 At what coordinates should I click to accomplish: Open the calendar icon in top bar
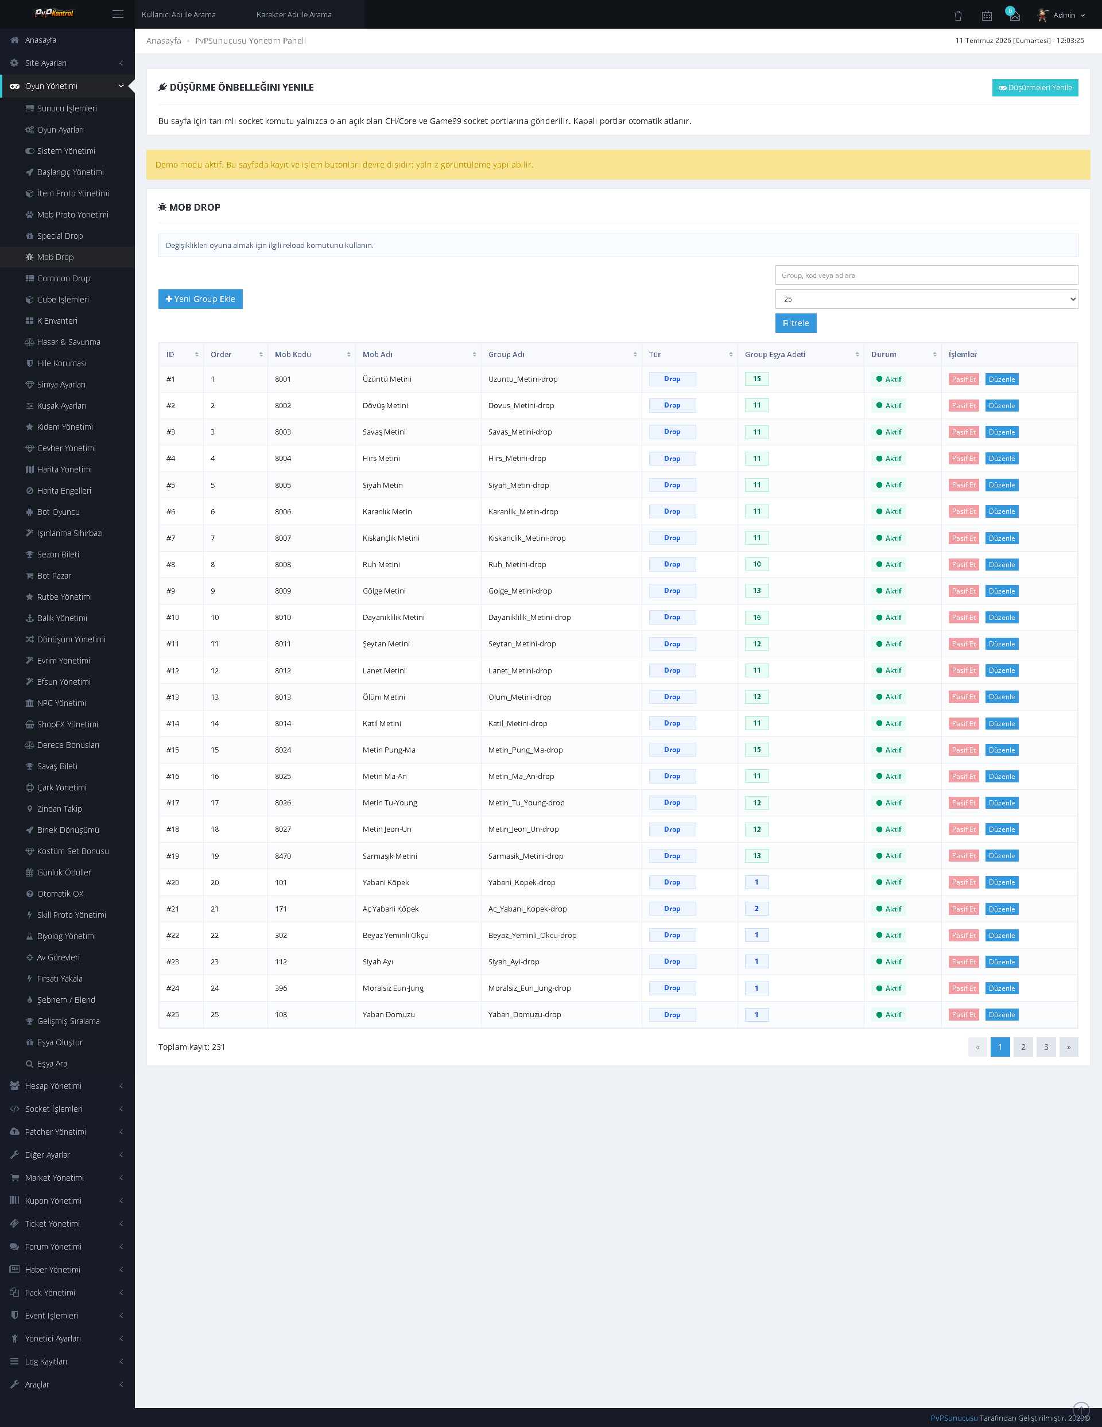pos(987,15)
